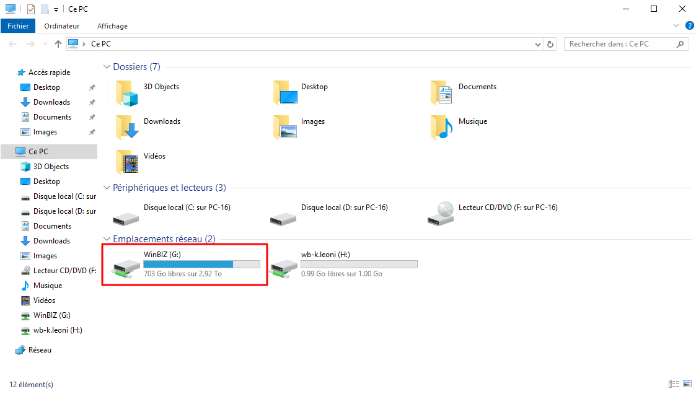
Task: Collapse the Emplacements réseau group
Action: 107,239
